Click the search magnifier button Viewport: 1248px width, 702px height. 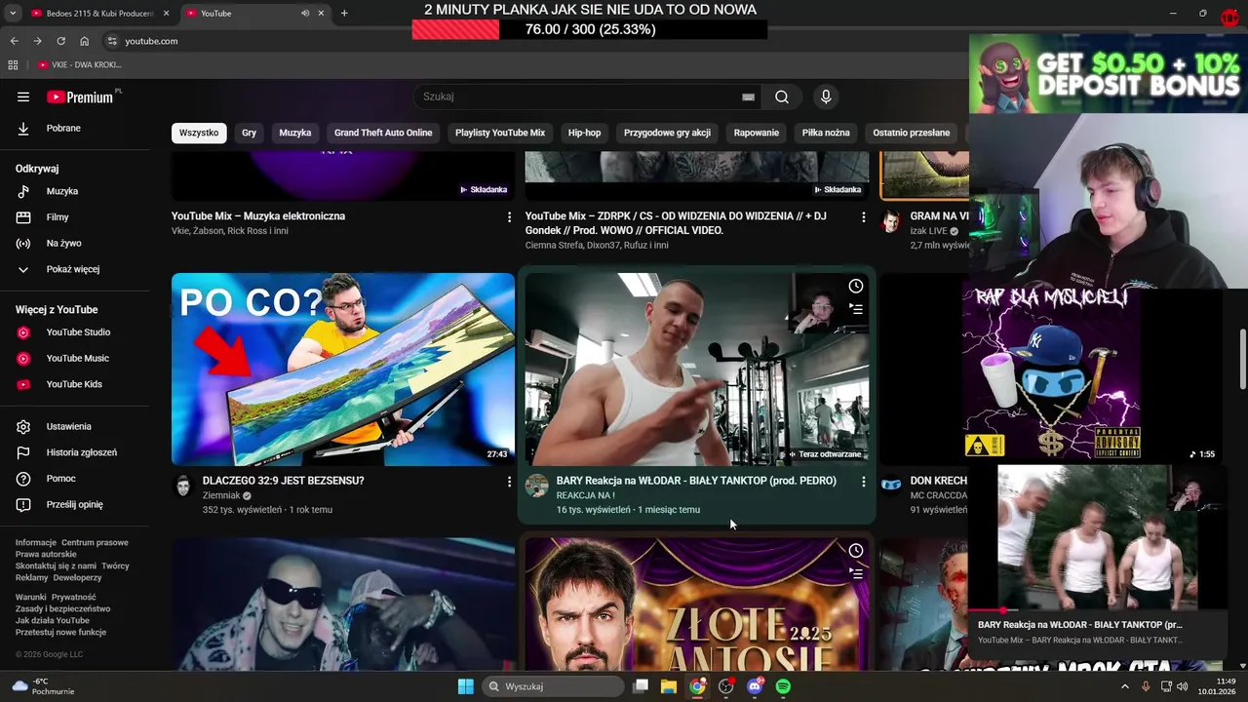(782, 97)
